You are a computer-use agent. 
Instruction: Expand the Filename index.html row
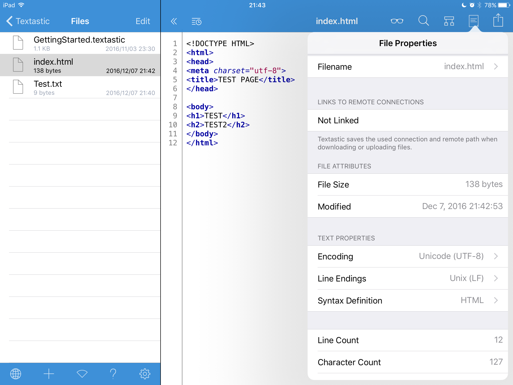[408, 67]
